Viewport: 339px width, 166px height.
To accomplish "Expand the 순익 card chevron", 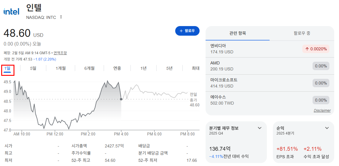I will coord(327,128).
